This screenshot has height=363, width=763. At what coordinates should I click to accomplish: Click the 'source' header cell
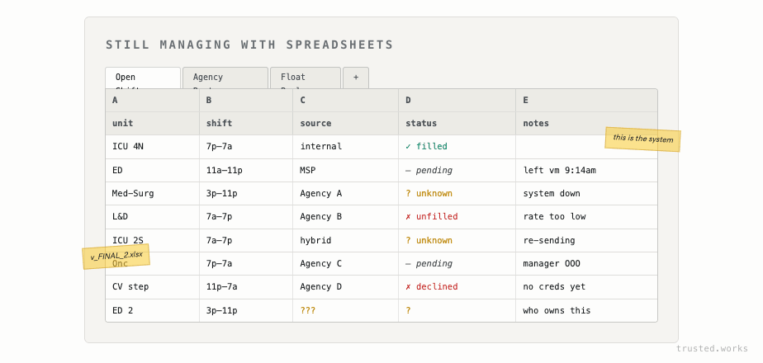coord(345,124)
